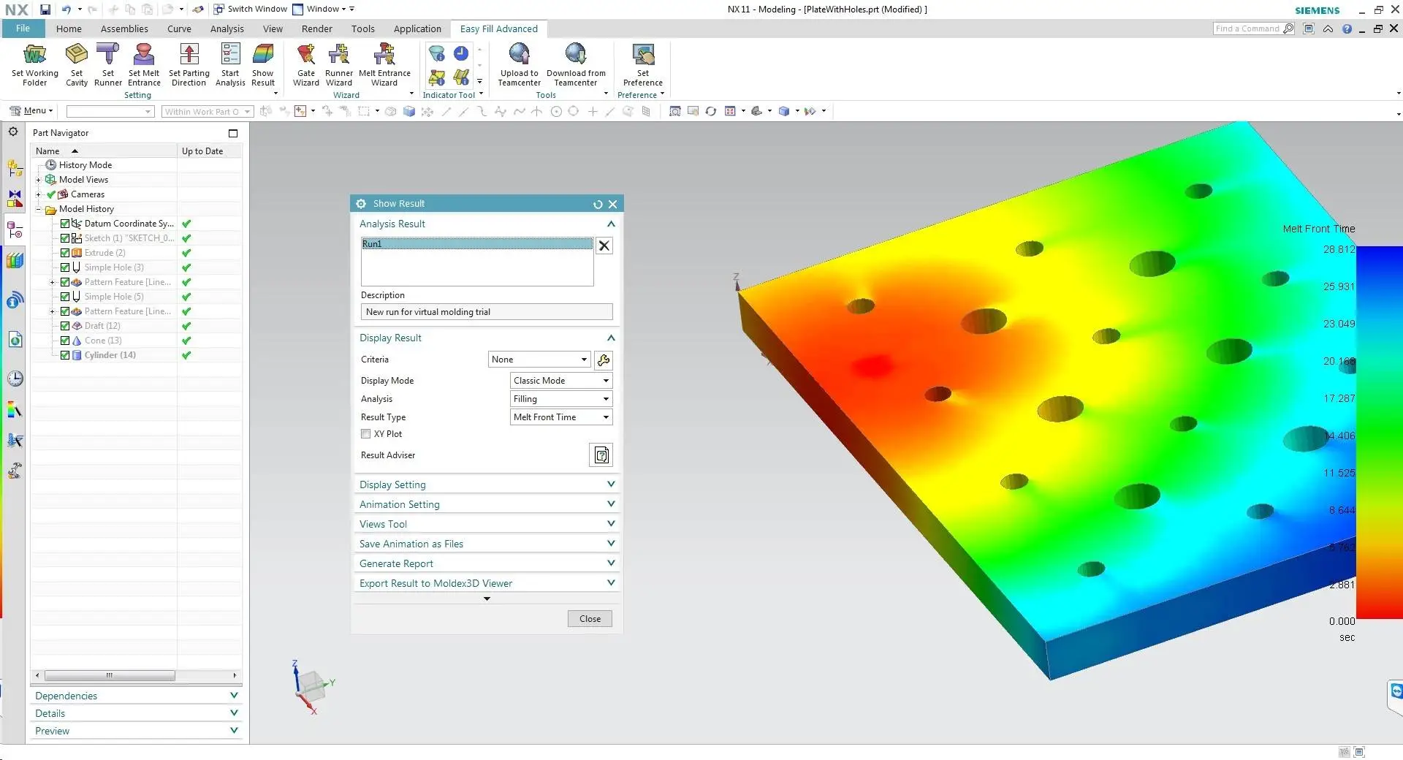This screenshot has width=1403, height=760.
Task: Expand the Views Tool section
Action: (487, 524)
